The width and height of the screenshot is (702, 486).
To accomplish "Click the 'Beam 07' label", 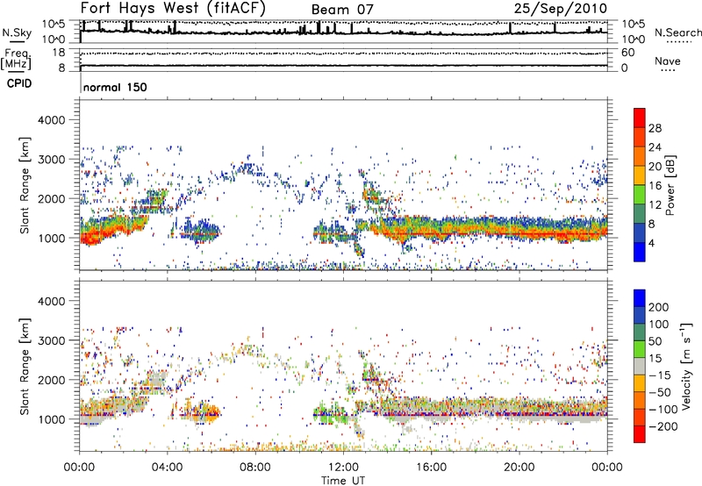I will (x=342, y=10).
